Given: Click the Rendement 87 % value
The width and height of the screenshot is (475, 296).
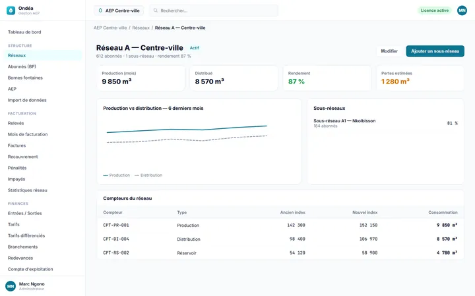Looking at the screenshot, I should coord(296,82).
